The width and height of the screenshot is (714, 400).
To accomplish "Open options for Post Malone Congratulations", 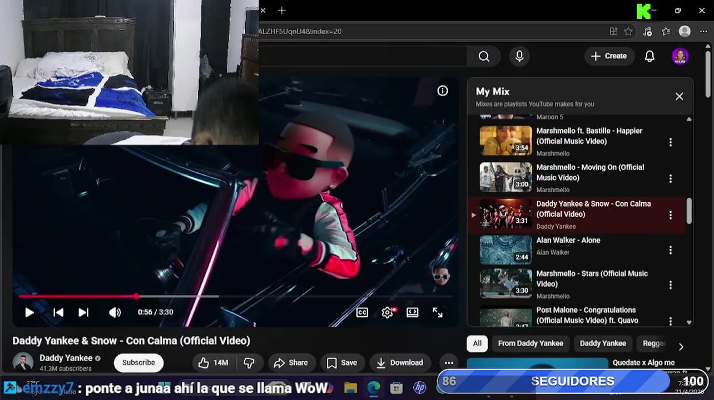I will pyautogui.click(x=671, y=321).
